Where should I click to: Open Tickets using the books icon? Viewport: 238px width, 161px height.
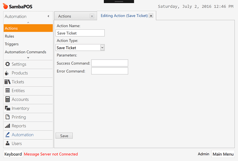point(8,82)
